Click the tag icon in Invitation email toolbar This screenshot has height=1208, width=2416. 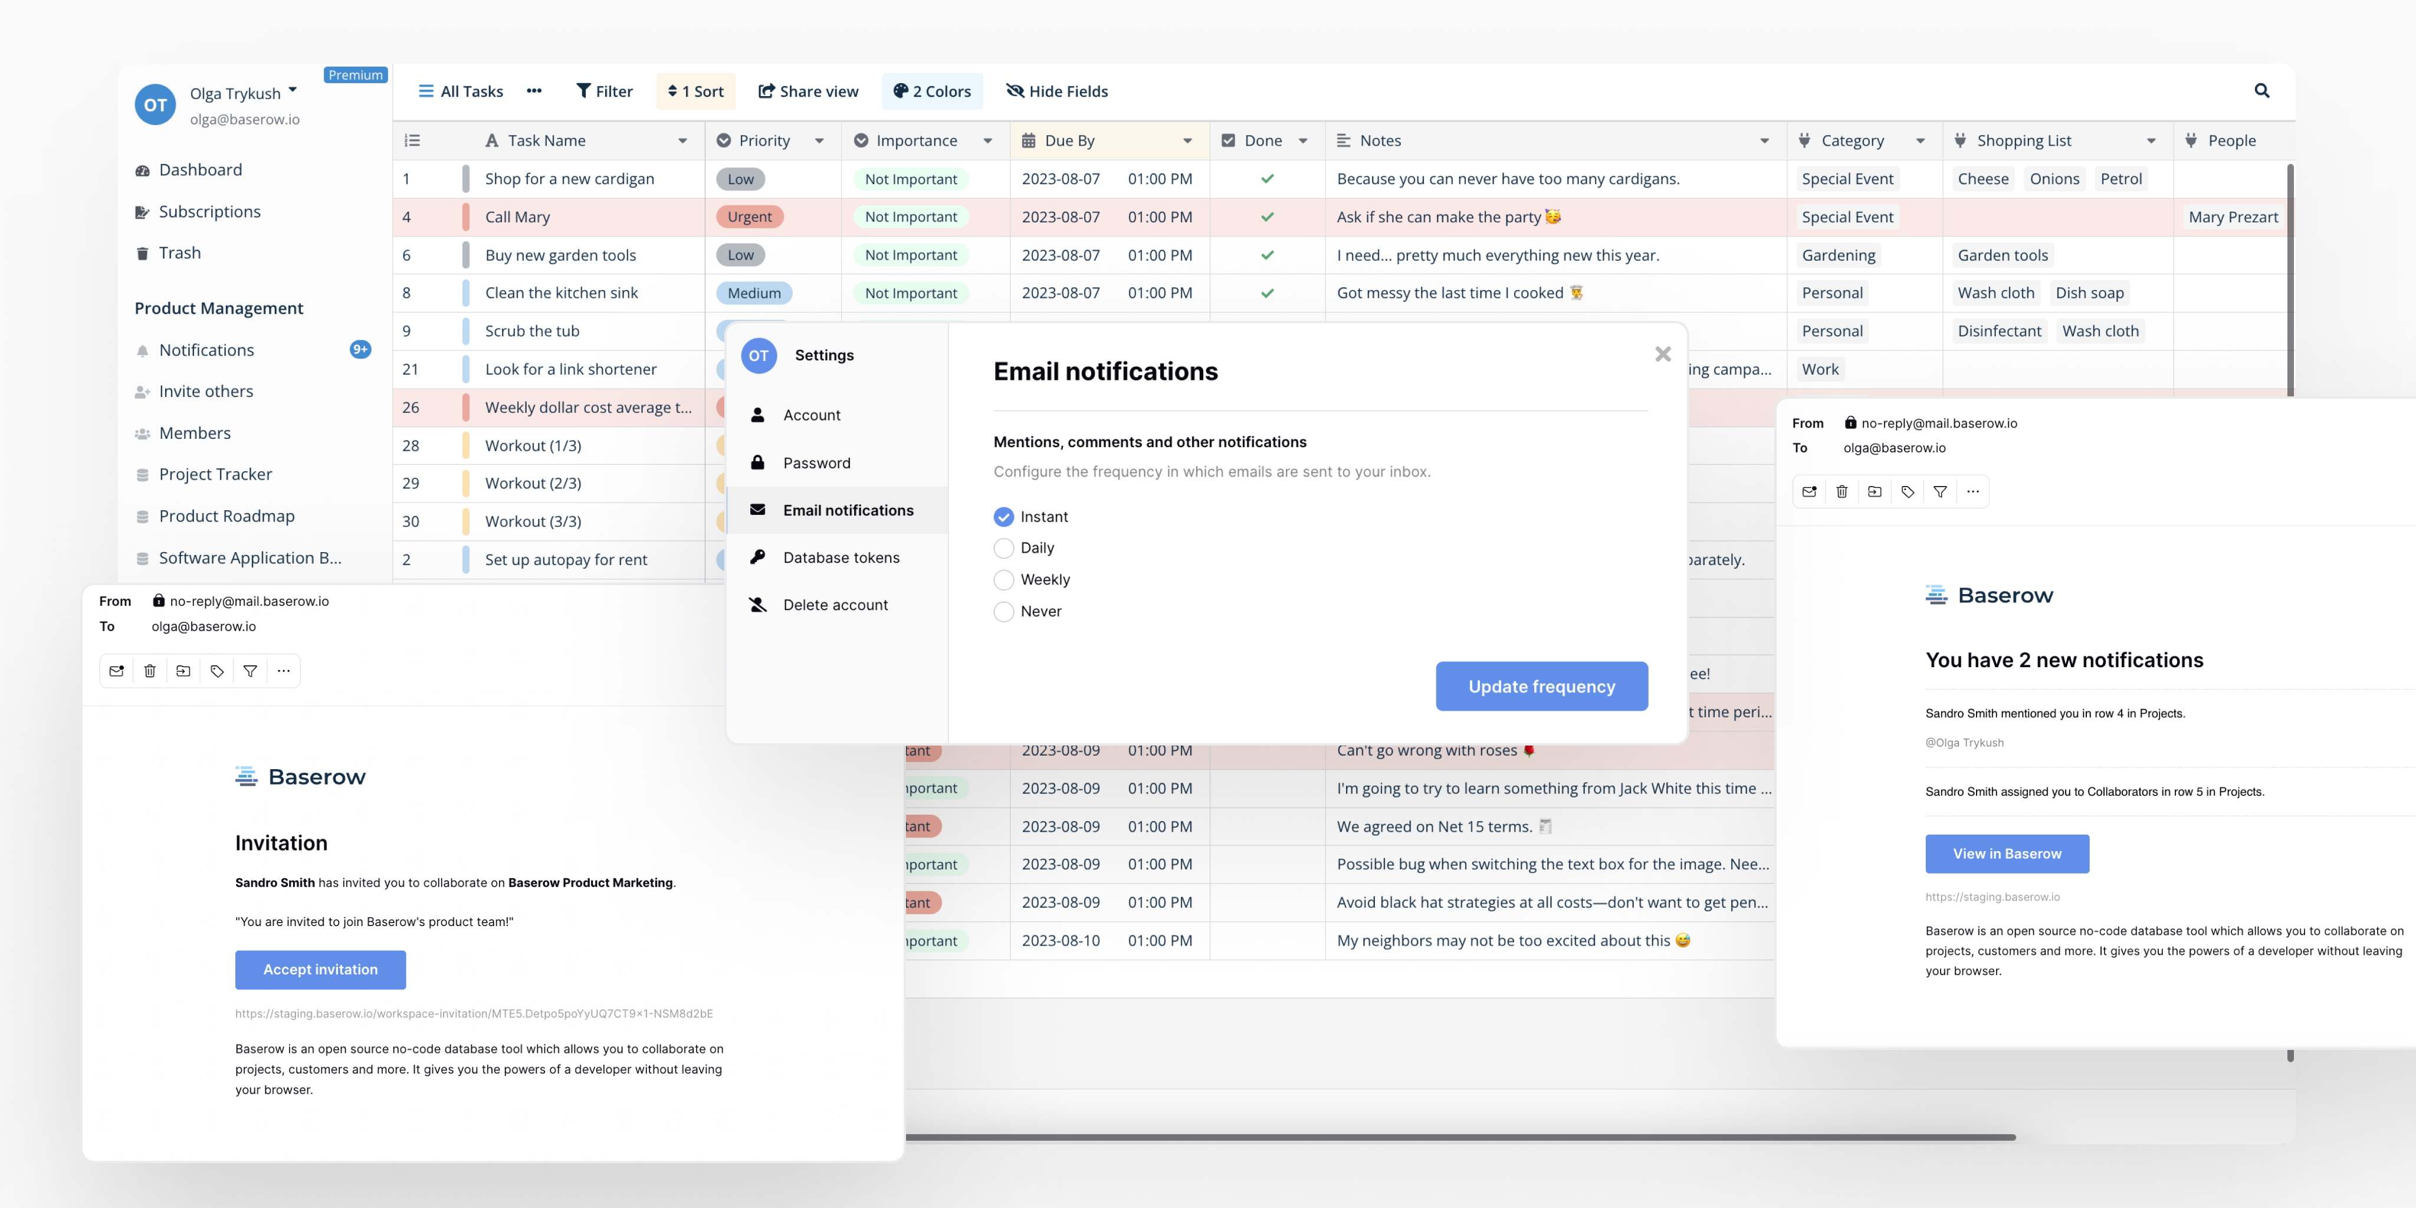pos(216,671)
